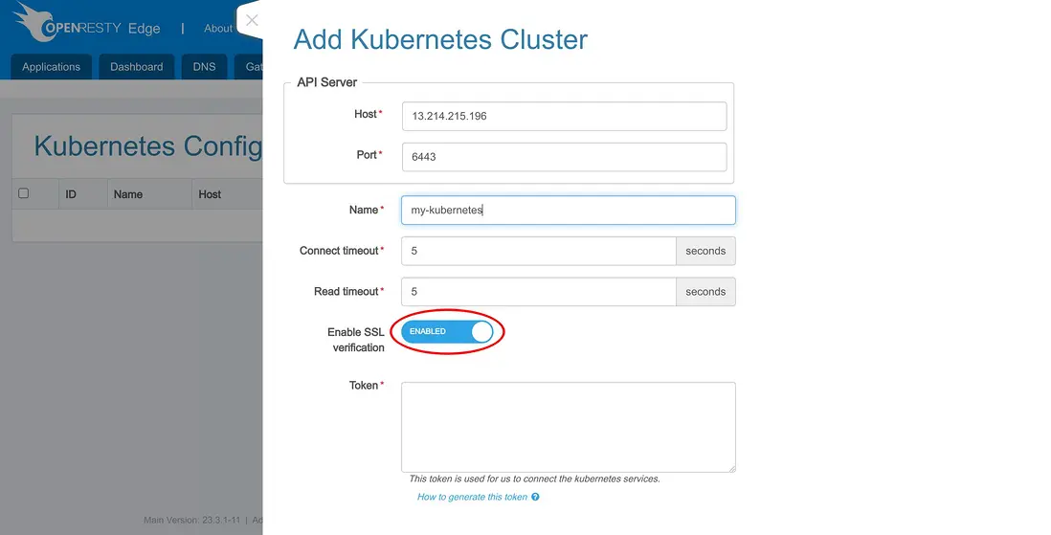Click the Token field resize handle

coord(731,468)
